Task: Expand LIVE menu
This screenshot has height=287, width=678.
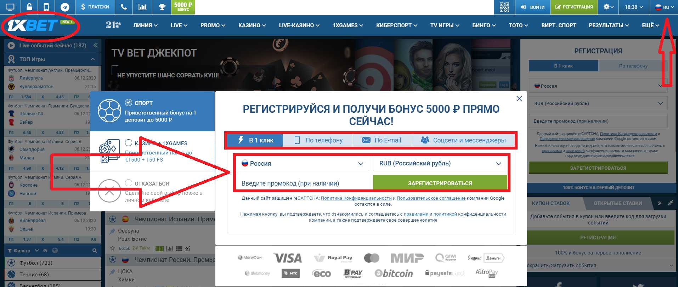Action: coord(179,25)
